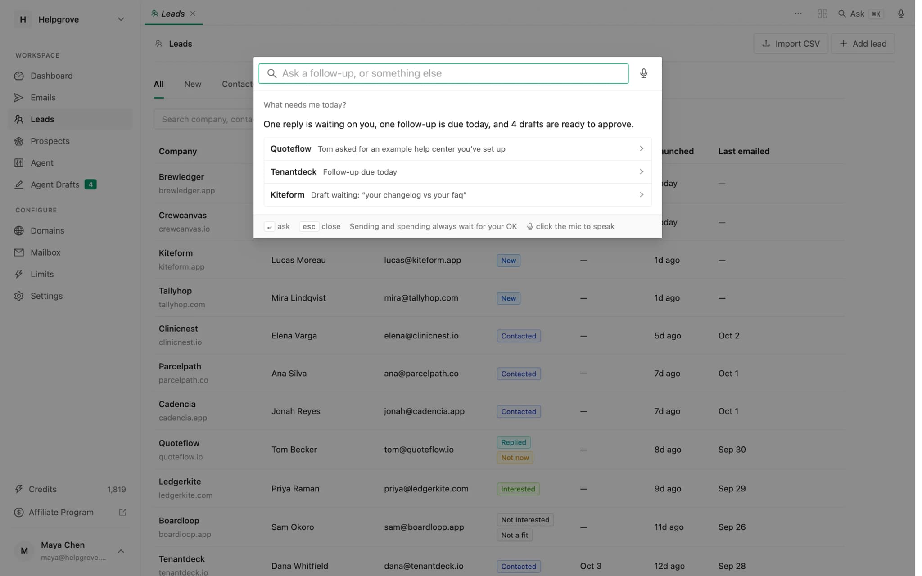Image resolution: width=922 pixels, height=576 pixels.
Task: Click the Agent icon in the sidebar
Action: pyautogui.click(x=19, y=162)
